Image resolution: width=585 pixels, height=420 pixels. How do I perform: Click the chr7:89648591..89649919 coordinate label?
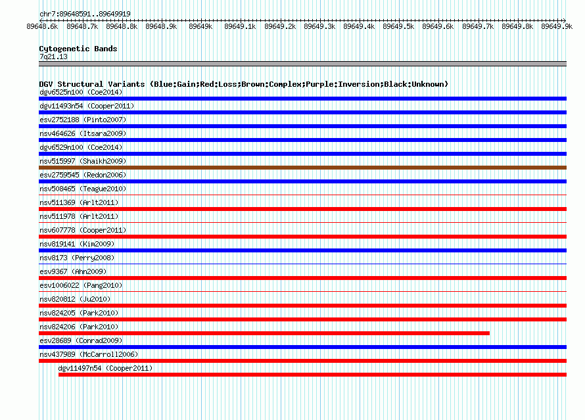(85, 14)
